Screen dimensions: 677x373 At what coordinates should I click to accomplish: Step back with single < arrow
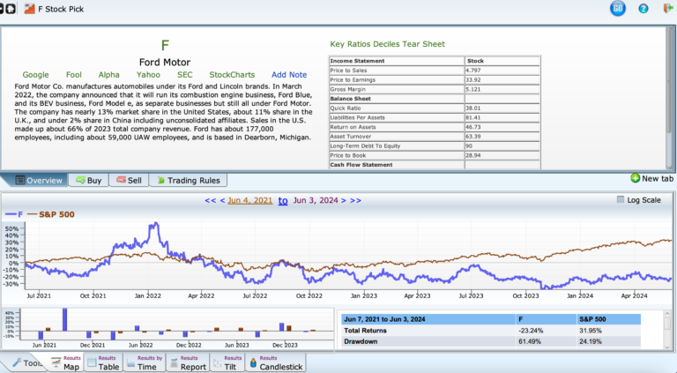pos(222,200)
